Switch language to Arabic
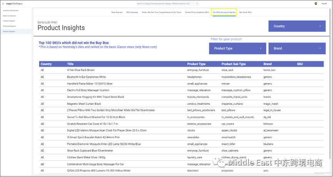 tap(324, 3)
